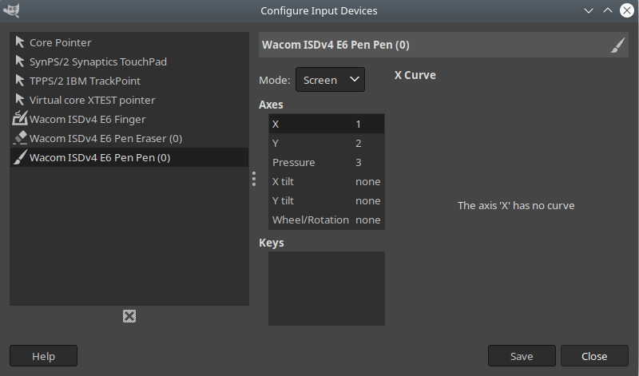Screen dimensions: 639x376
Task: Select the TPPS/2 IBM TrackPoint device
Action: point(129,81)
